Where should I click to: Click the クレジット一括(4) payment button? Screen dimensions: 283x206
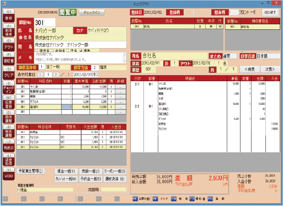pos(66,179)
